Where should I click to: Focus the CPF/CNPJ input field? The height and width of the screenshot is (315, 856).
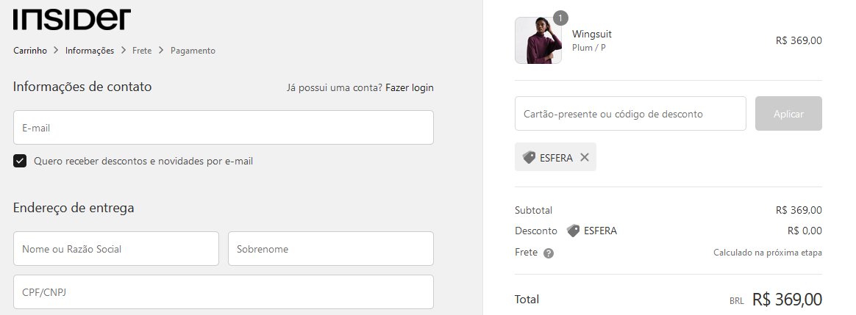[x=224, y=292]
